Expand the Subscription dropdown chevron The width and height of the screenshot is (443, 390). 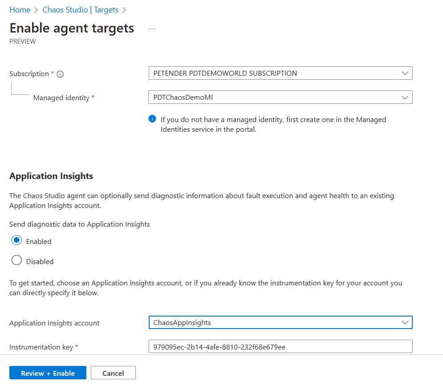(x=405, y=73)
